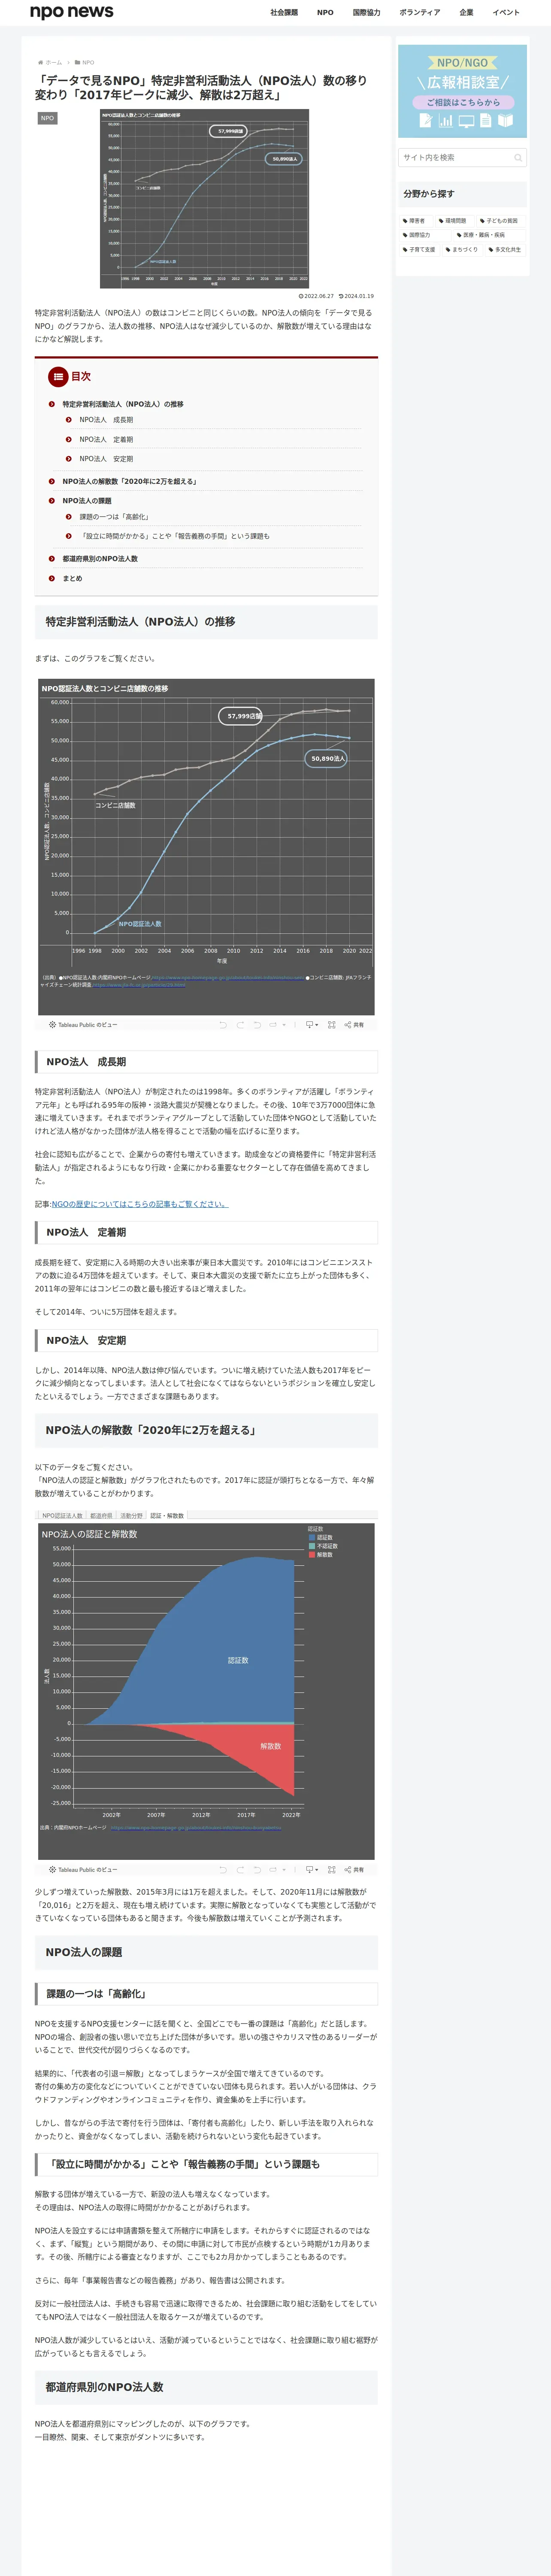
Task: Jump to 都道府県別のNPO法人数 in contents
Action: 100,559
